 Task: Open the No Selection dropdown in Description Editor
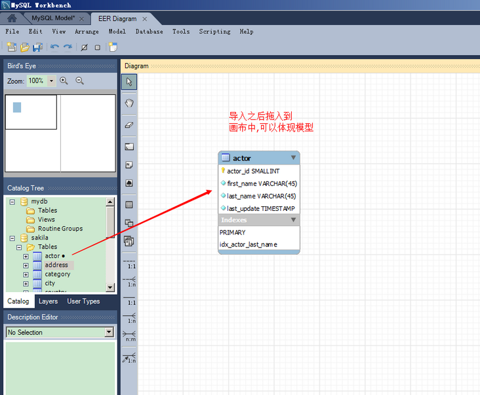(x=109, y=333)
